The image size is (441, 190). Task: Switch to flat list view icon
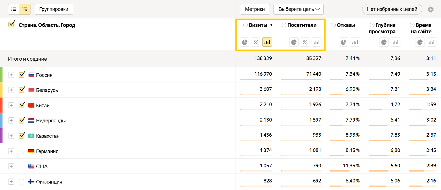(x=14, y=9)
